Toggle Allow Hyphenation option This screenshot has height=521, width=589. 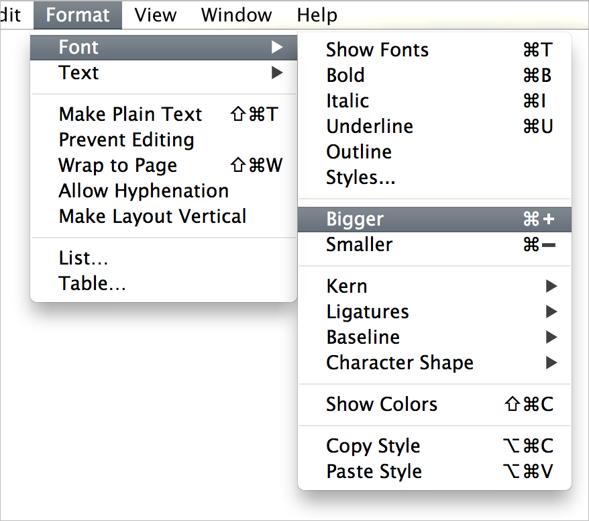[x=164, y=191]
